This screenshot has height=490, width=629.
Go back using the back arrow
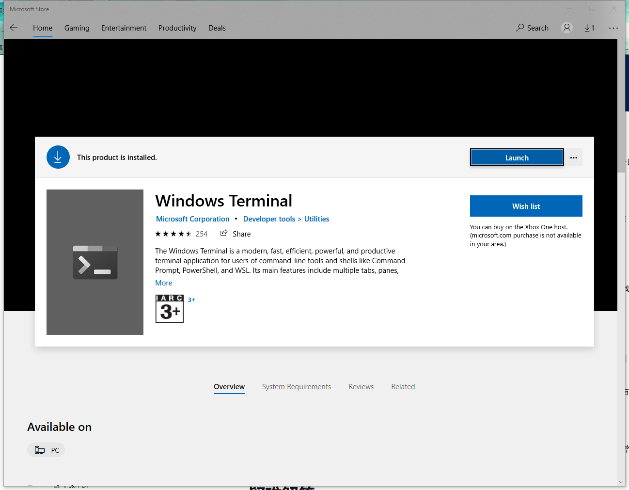(x=14, y=28)
